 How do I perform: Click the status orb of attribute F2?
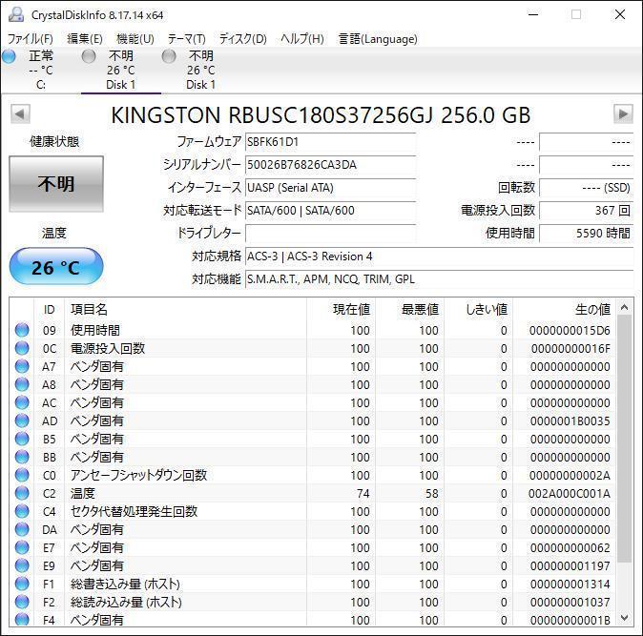click(22, 602)
